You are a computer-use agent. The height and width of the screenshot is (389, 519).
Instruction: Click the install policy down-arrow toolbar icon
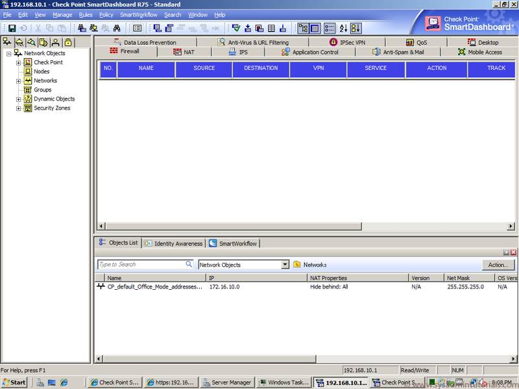point(248,29)
